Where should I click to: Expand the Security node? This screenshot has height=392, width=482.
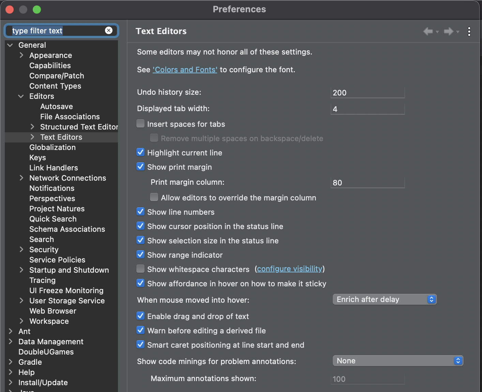pyautogui.click(x=21, y=250)
